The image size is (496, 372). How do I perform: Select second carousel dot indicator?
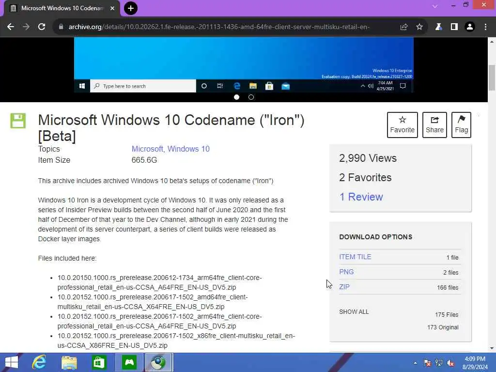click(x=251, y=97)
